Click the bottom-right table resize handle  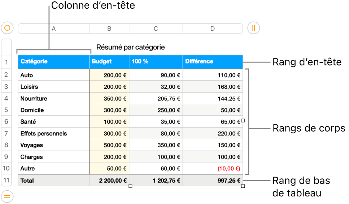[x=243, y=186]
